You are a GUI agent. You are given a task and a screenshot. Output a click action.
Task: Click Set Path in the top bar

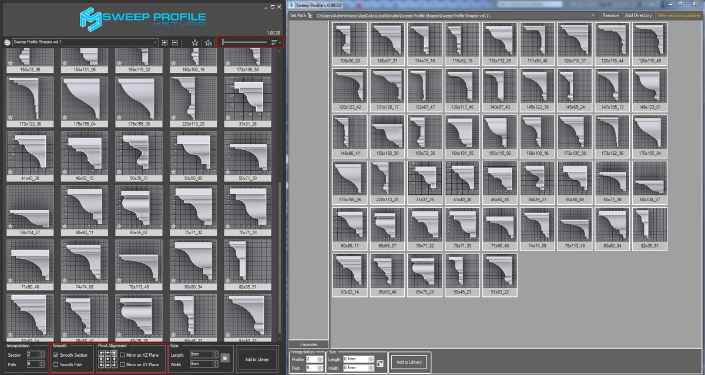click(298, 15)
